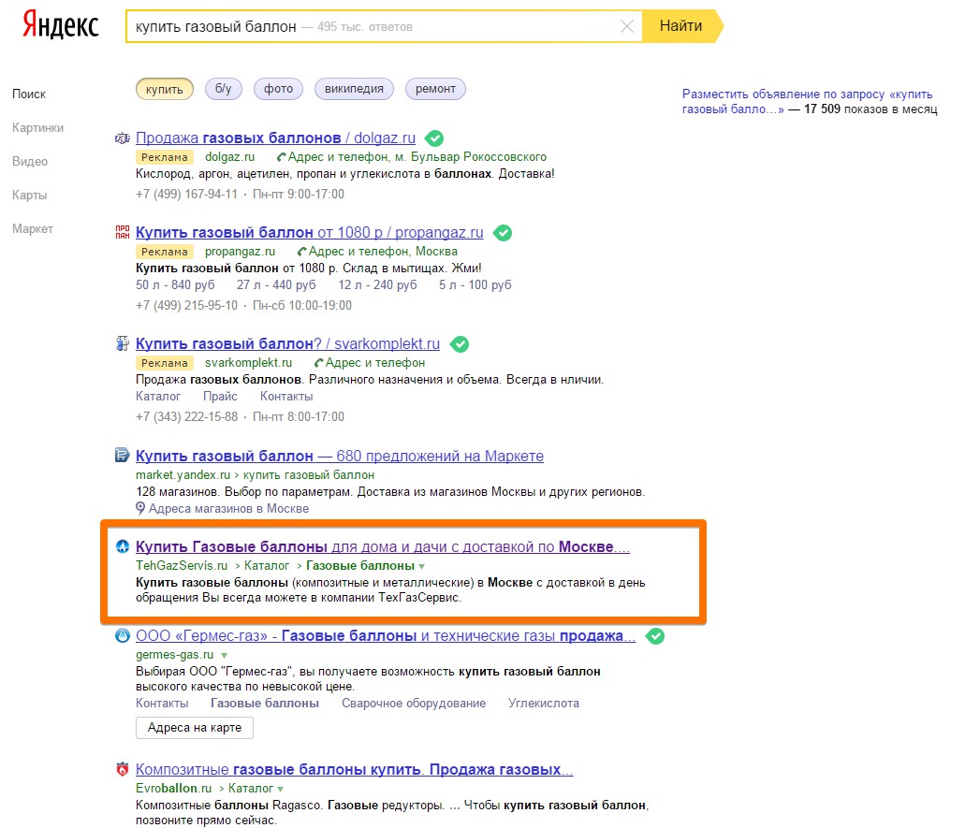Click the Гермес-газ favicon icon
The height and width of the screenshot is (828, 965).
(123, 635)
